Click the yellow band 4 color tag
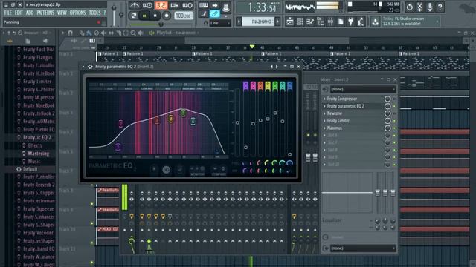The height and width of the screenshot is (267, 476). [268, 86]
